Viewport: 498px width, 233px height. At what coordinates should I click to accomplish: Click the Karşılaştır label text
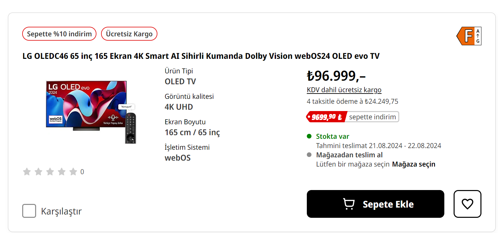[61, 211]
